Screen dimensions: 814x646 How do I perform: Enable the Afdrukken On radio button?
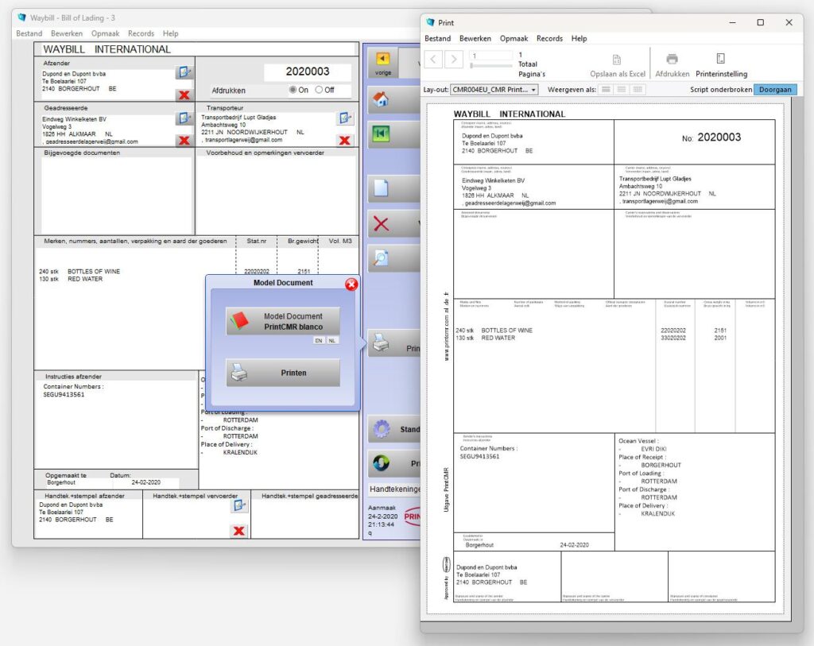[x=294, y=90]
